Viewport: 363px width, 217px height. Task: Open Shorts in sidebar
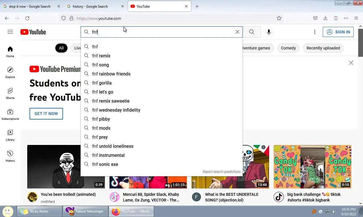[10, 94]
